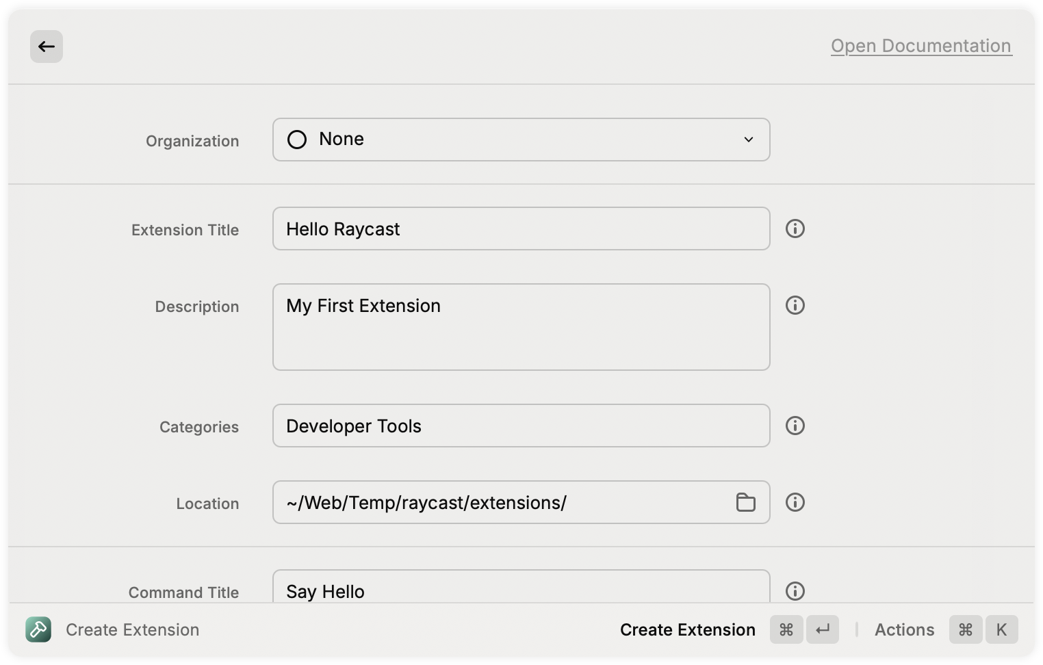Screen dimensions: 1043x665
Task: Open the Actions menu
Action: 904,629
